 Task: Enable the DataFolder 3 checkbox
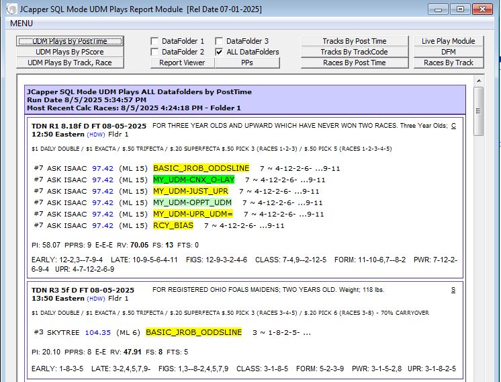219,41
